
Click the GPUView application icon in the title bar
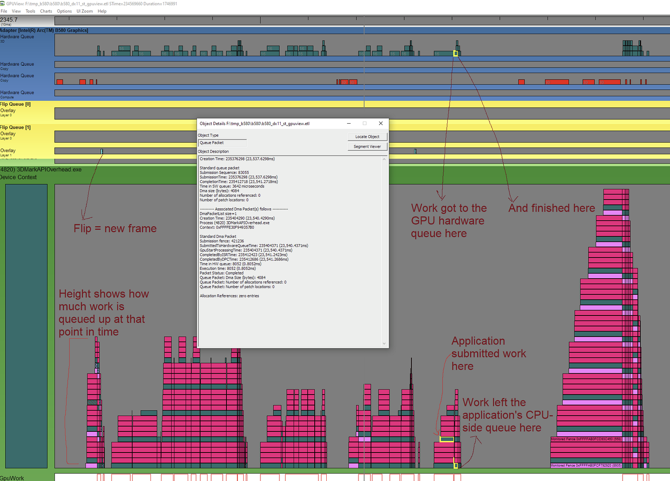[4, 4]
